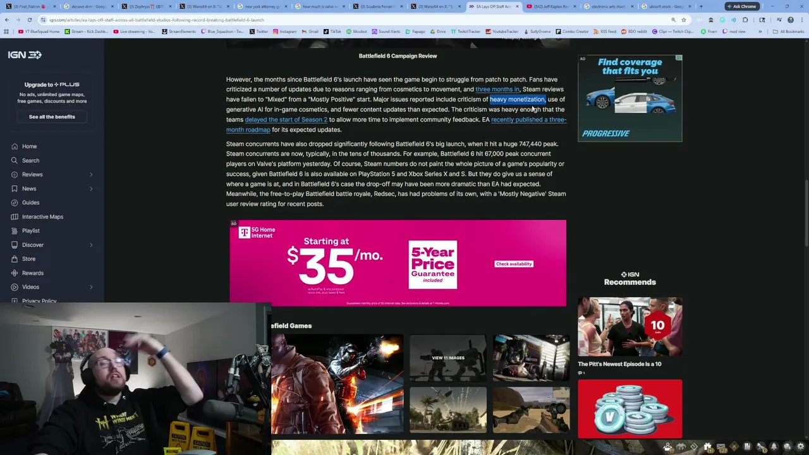809x455 pixels.
Task: Expand the Reviews submenu chevron
Action: point(91,174)
